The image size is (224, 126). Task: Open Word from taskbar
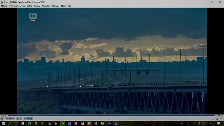click(96, 123)
